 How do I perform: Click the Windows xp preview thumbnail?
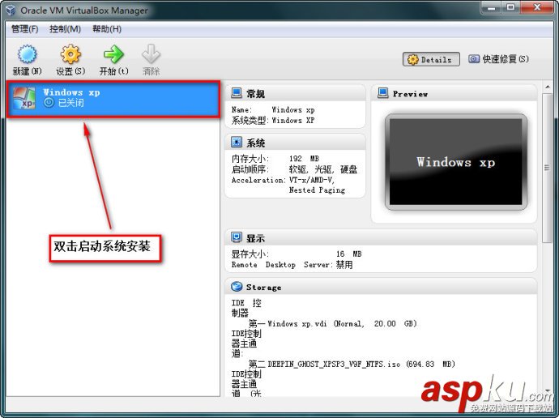tap(455, 162)
